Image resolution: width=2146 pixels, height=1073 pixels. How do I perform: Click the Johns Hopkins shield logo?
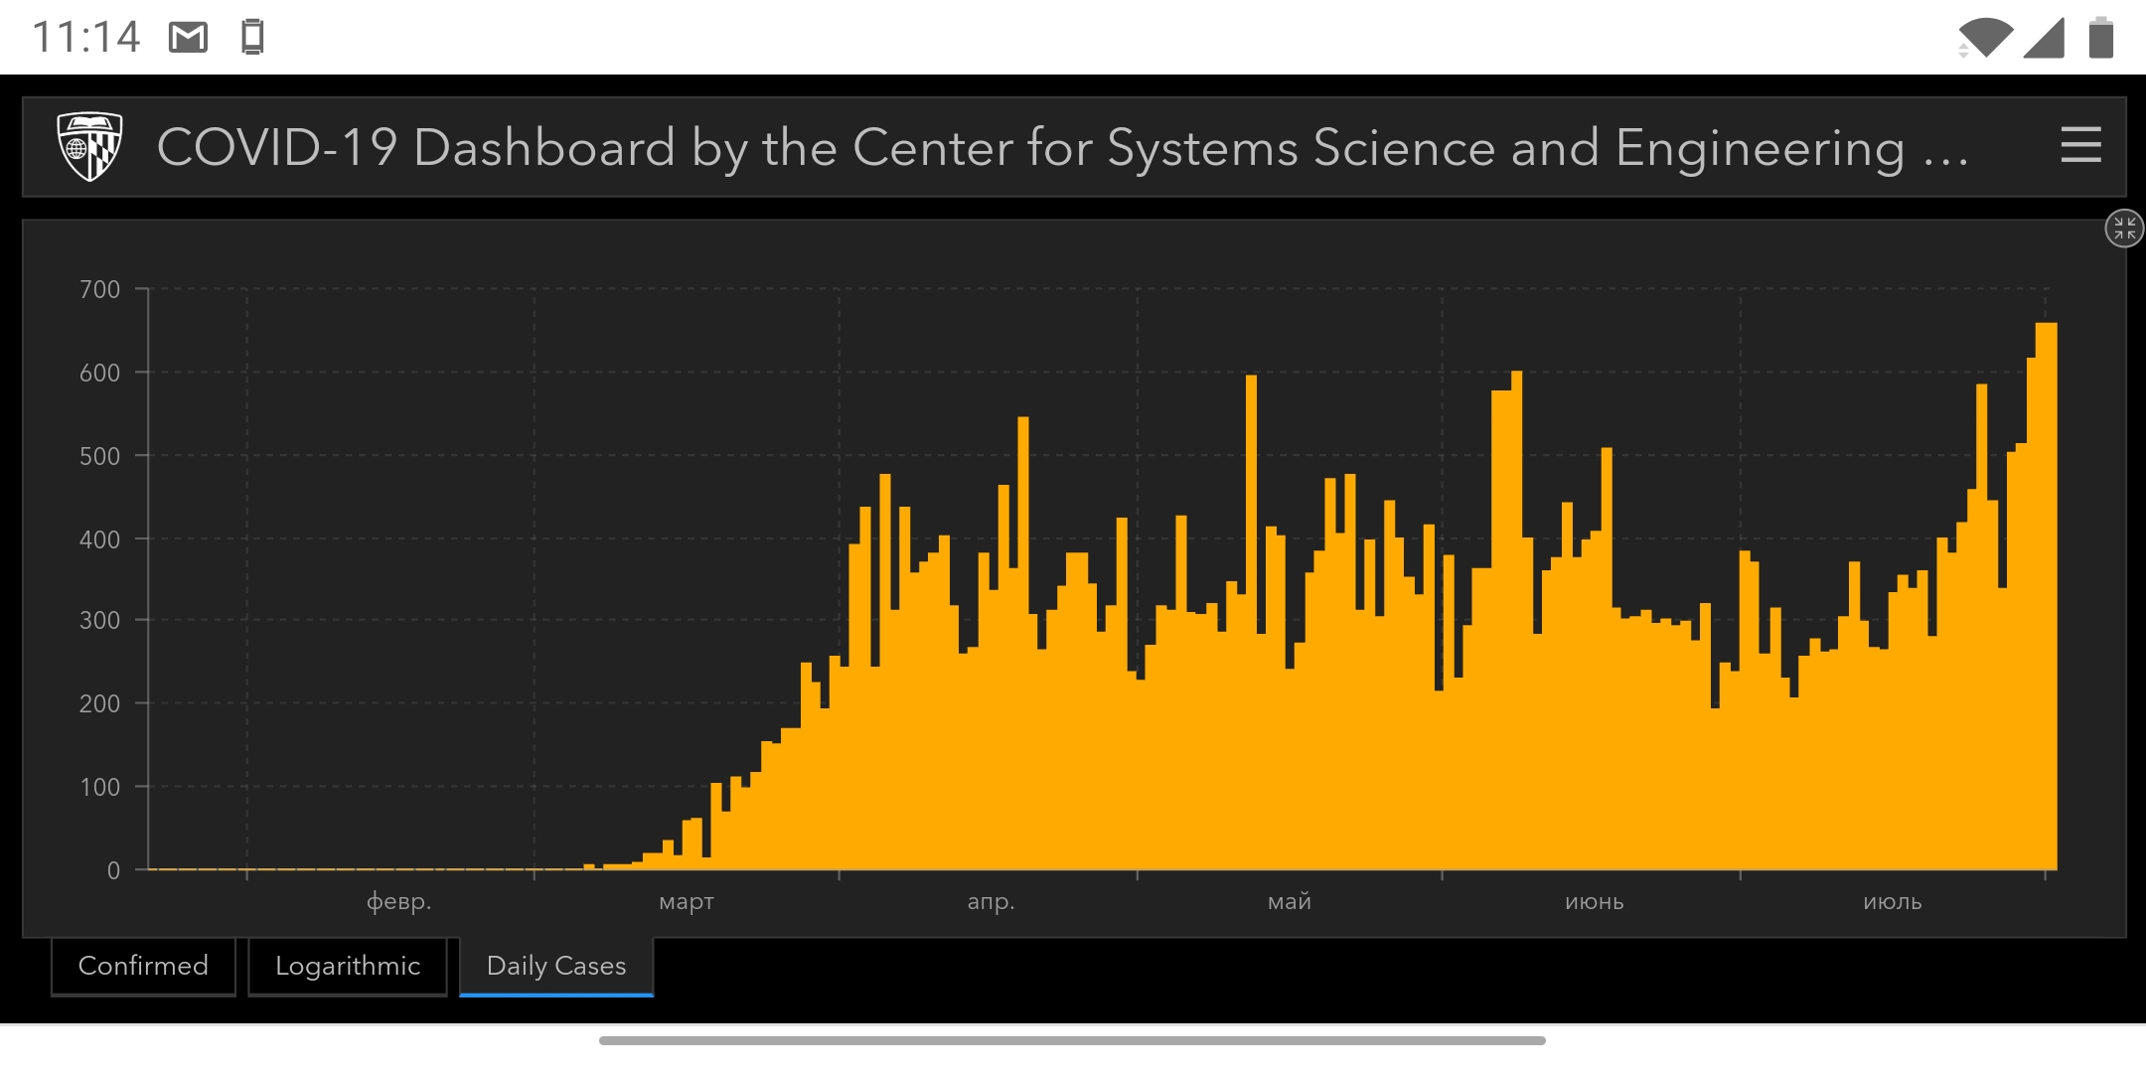89,146
